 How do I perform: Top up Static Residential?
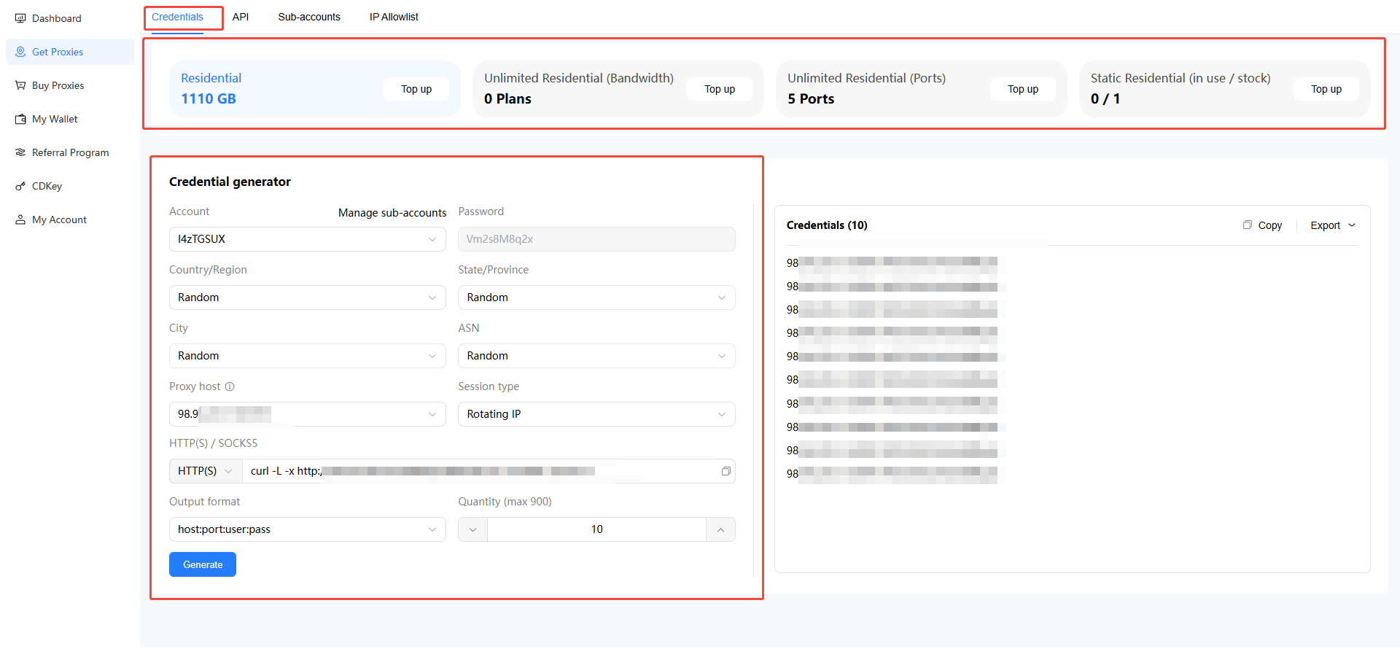click(1326, 89)
